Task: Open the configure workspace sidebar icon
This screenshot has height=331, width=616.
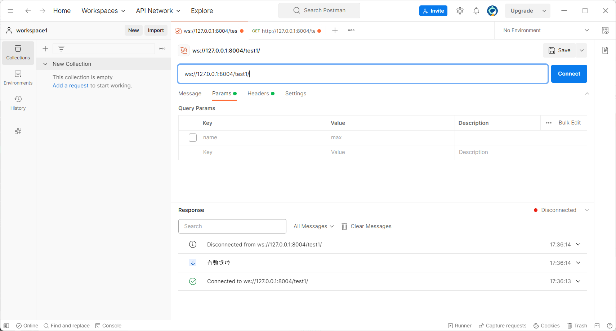Action: pos(18,131)
